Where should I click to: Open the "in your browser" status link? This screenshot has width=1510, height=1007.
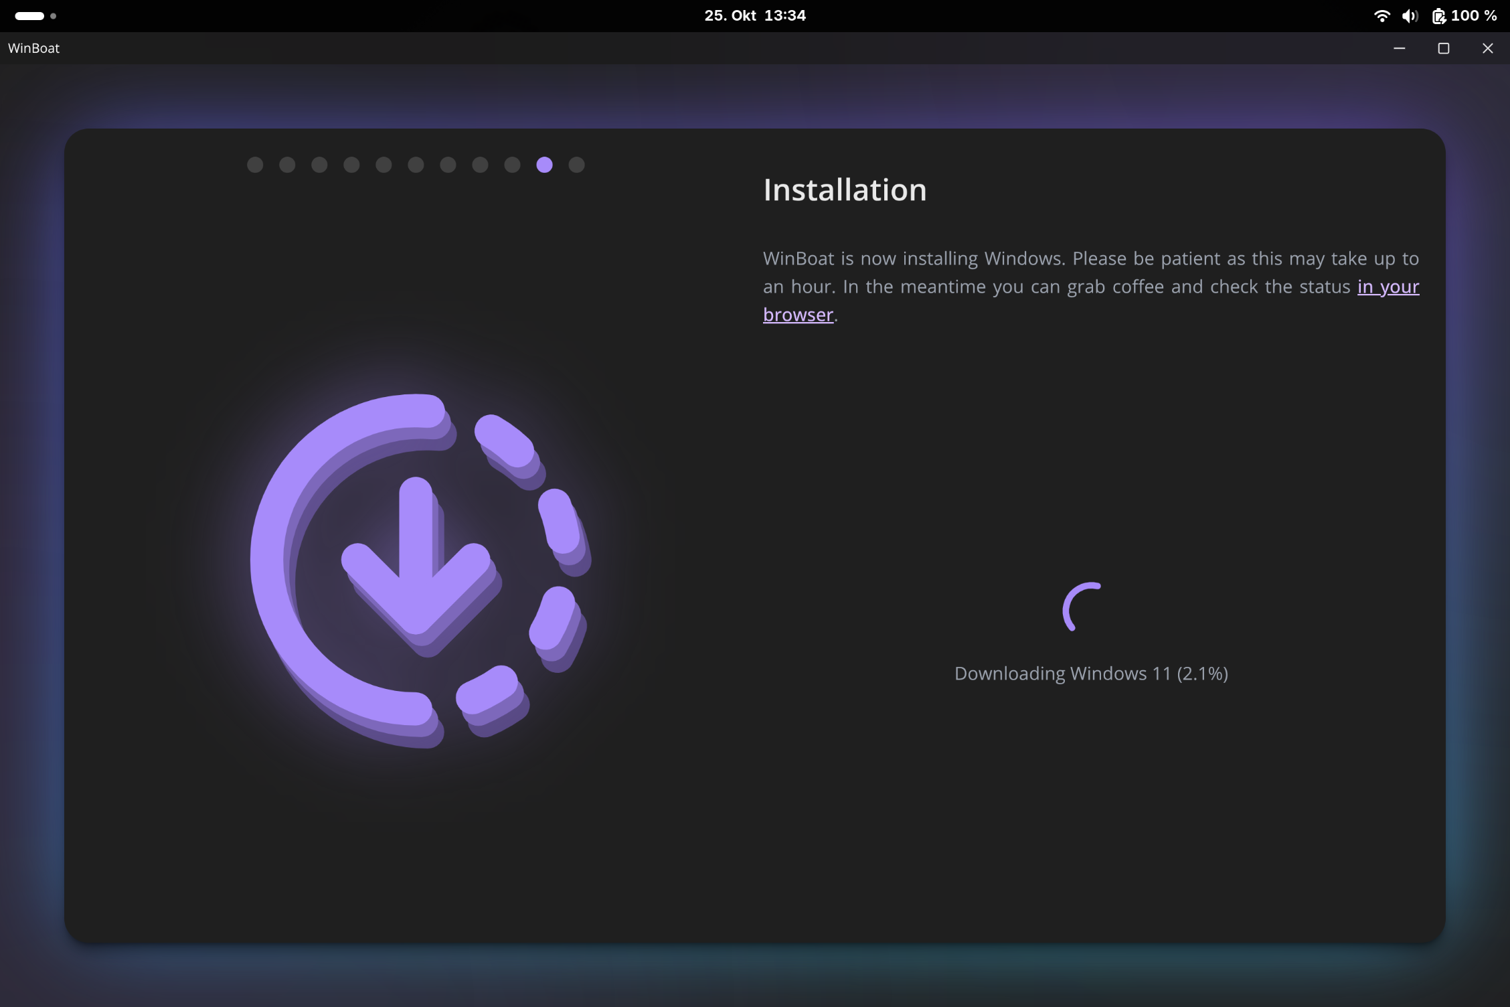[x=1388, y=287]
